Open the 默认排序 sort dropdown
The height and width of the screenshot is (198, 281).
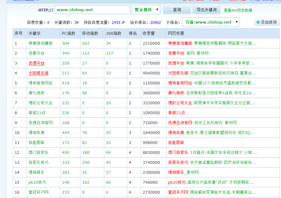pyautogui.click(x=146, y=10)
